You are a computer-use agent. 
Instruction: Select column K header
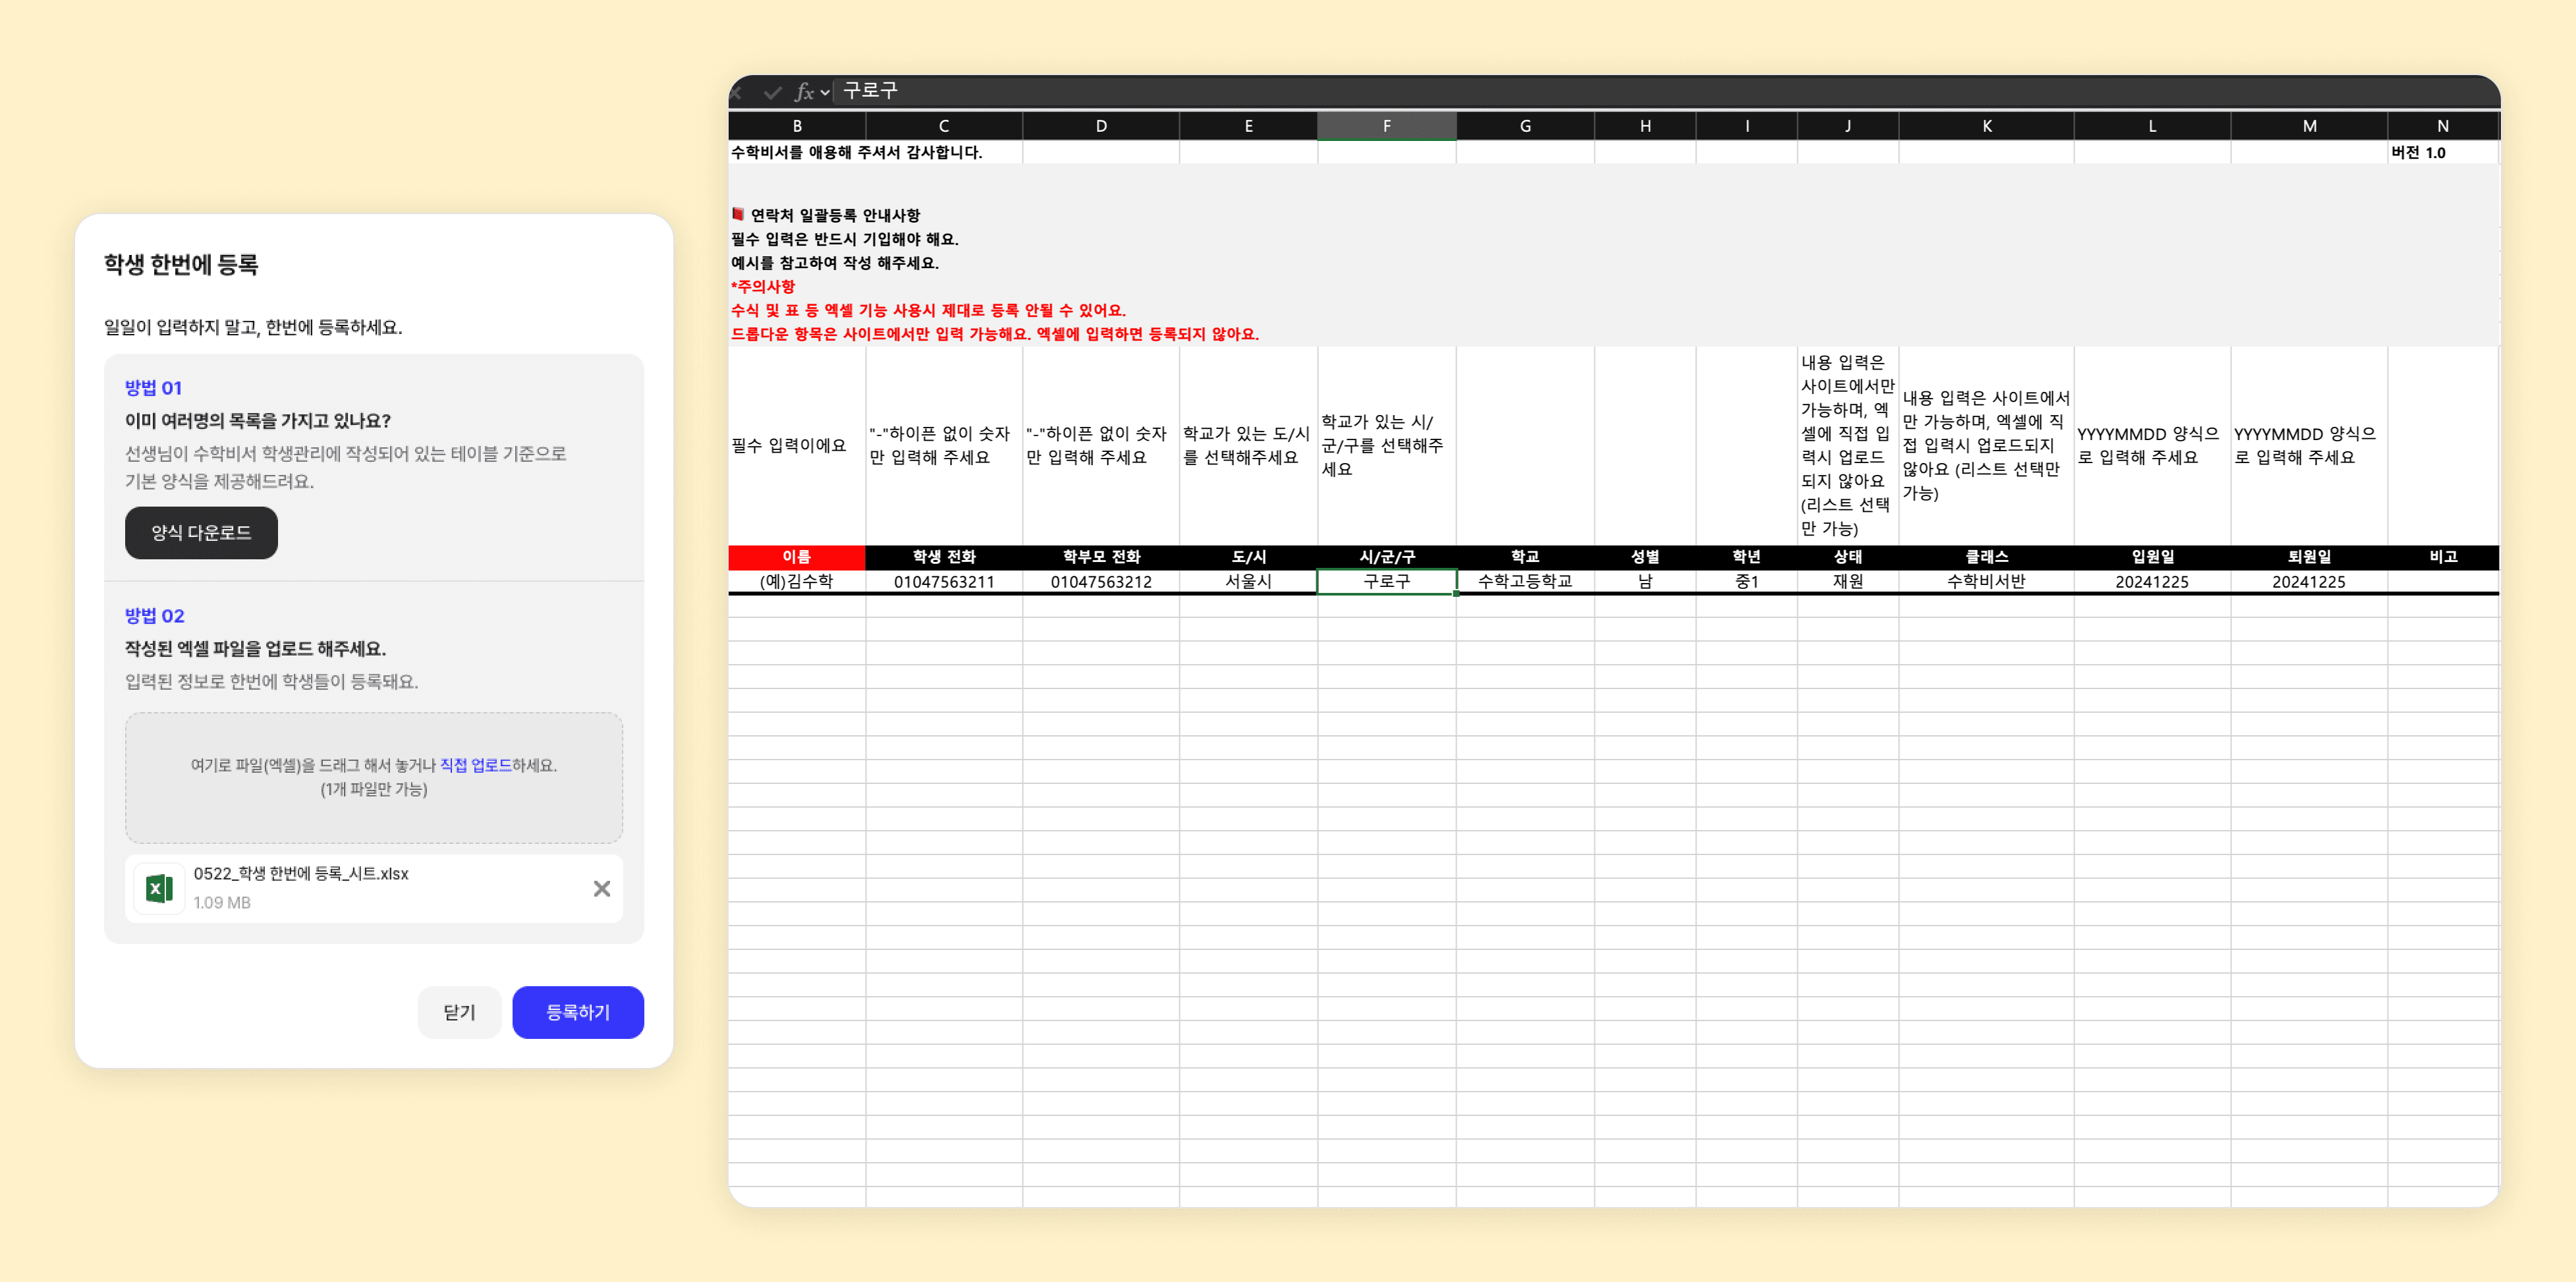tap(1985, 126)
